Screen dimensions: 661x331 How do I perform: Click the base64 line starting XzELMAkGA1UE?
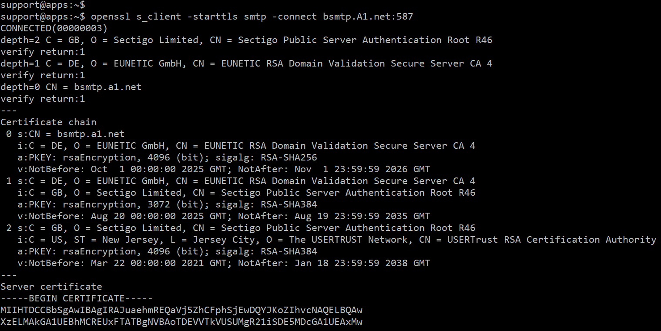(181, 322)
